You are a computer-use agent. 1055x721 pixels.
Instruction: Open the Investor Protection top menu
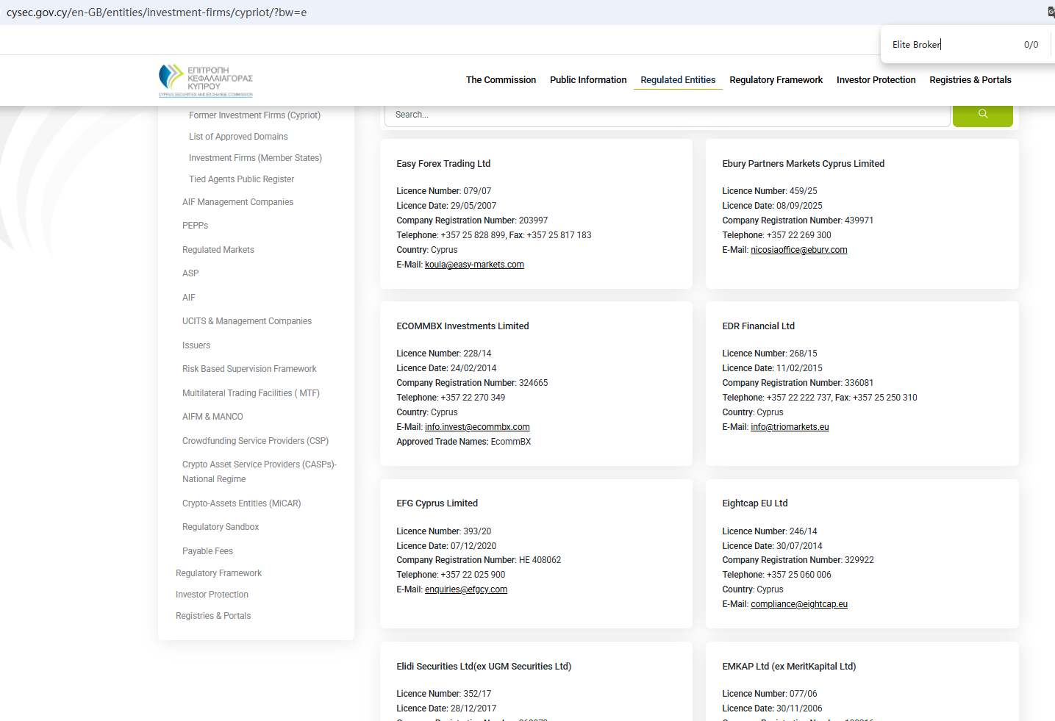(x=876, y=80)
